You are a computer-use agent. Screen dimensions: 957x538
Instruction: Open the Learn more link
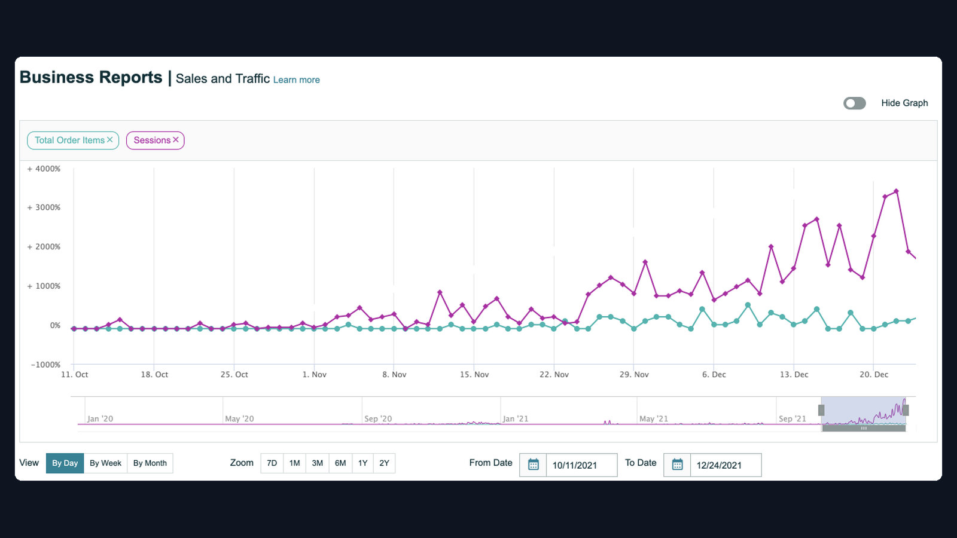pyautogui.click(x=297, y=80)
